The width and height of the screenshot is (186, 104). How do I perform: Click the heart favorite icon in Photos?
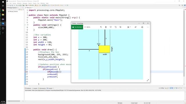[111, 27]
